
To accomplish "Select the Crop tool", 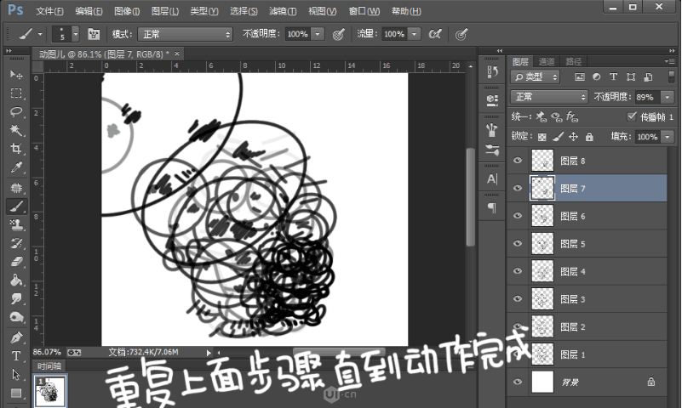I will [x=15, y=149].
